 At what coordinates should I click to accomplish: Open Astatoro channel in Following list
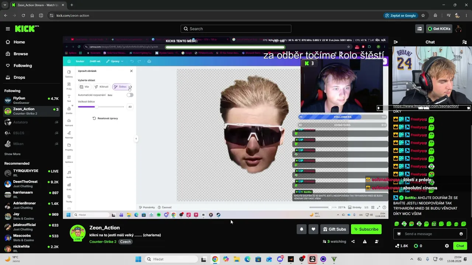[31, 122]
